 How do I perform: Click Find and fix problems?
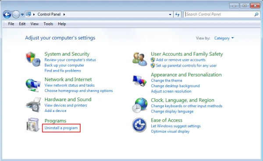[63, 70]
